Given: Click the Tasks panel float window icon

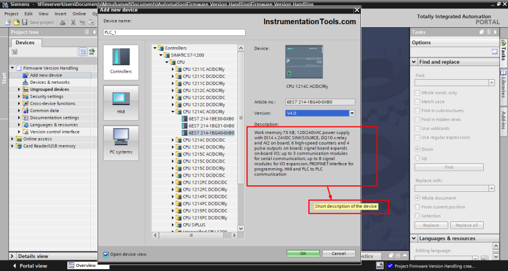Looking at the screenshot, I should pyautogui.click(x=482, y=32).
